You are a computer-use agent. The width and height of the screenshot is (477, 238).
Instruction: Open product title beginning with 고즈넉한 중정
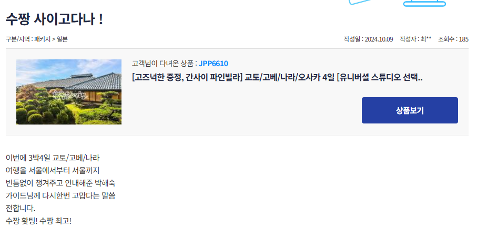click(278, 78)
